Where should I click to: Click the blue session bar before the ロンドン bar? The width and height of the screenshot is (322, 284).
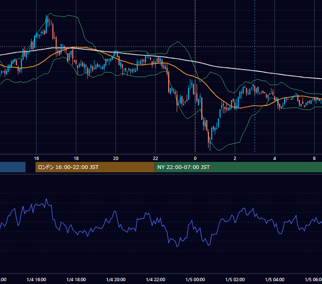pyautogui.click(x=13, y=167)
